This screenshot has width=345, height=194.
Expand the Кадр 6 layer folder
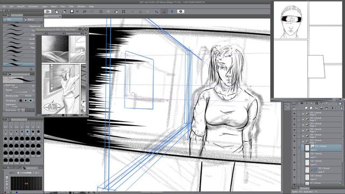tap(303, 114)
